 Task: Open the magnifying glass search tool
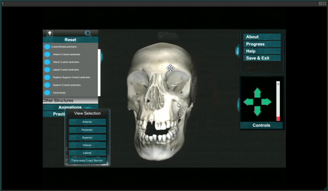click(x=88, y=33)
